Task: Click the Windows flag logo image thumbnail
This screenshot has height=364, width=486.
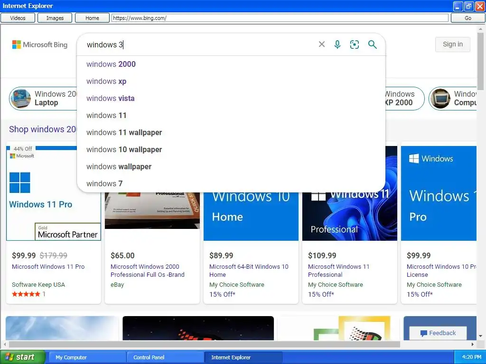Action: click(338, 328)
